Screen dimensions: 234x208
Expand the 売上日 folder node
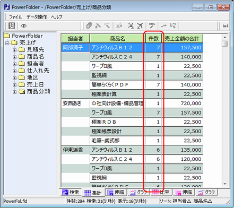point(15,85)
